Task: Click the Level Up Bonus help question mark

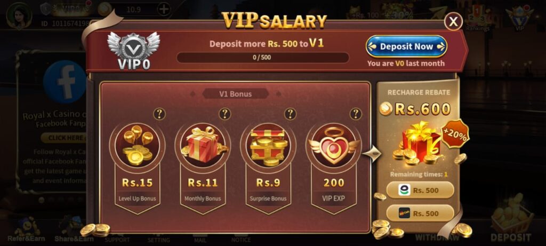Action: (x=159, y=114)
